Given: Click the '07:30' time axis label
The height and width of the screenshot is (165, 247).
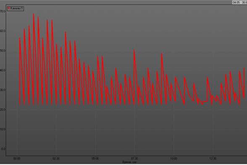Looking at the screenshot, I should (134, 158).
